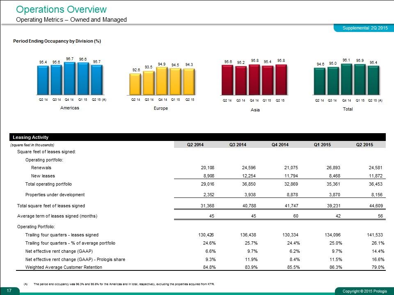Select the Europe Q2 14 yellow bar (92.6)
394x295 pixels.
click(135, 84)
